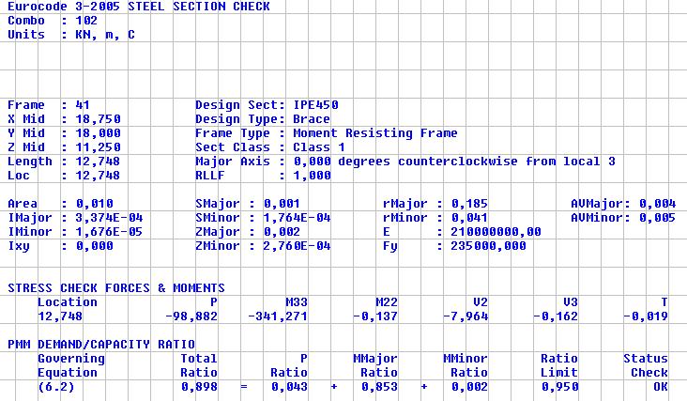Select the Loc value beside the Loc label
This screenshot has width=687, height=401.
[99, 176]
